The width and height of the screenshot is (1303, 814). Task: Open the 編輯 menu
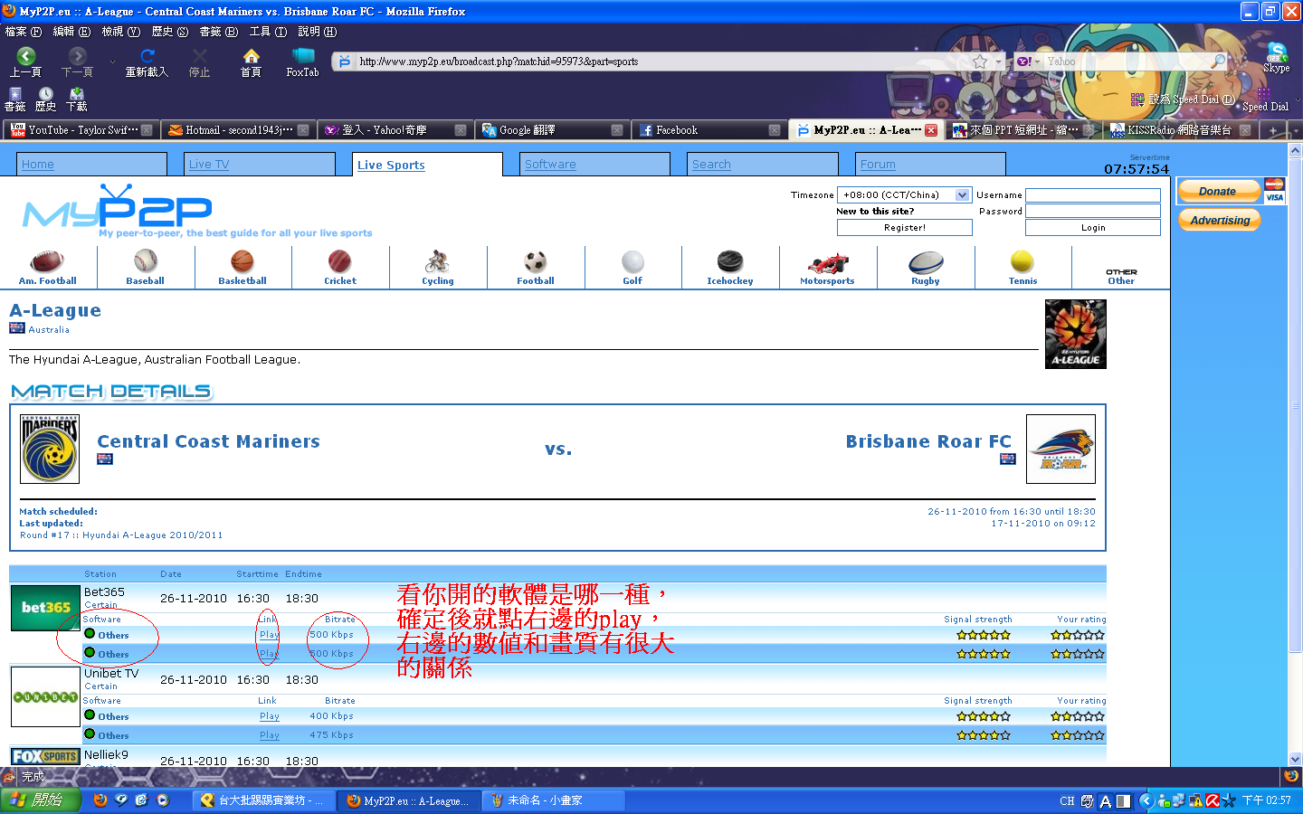click(72, 32)
